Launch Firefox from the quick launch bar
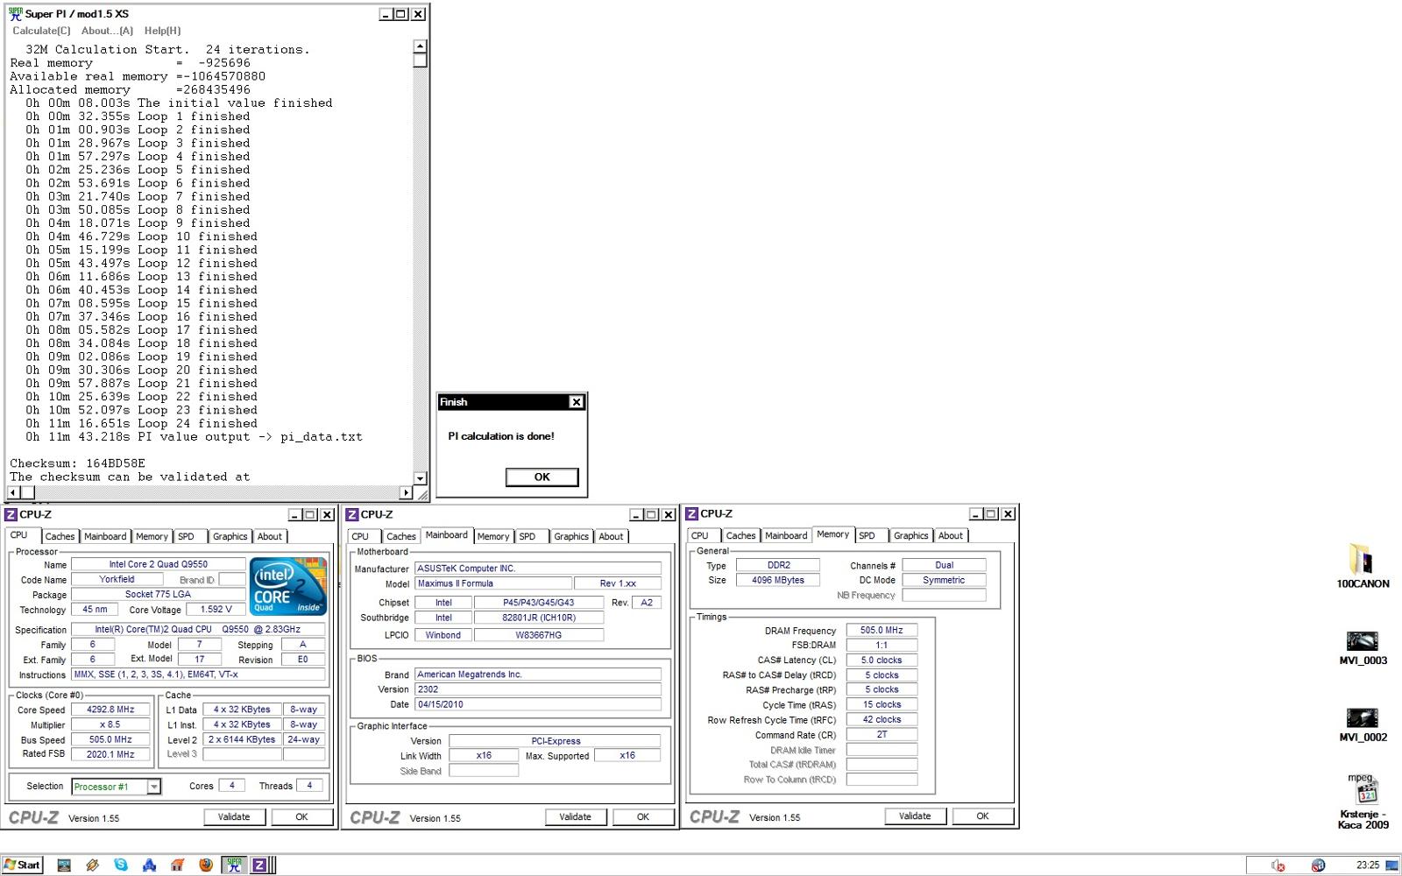The height and width of the screenshot is (876, 1402). pos(206,865)
